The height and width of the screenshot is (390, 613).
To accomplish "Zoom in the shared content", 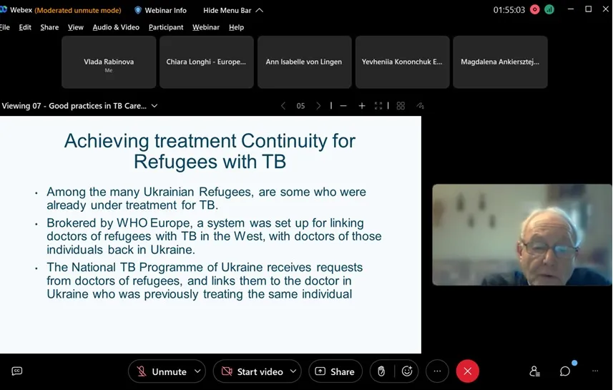I will click(362, 106).
